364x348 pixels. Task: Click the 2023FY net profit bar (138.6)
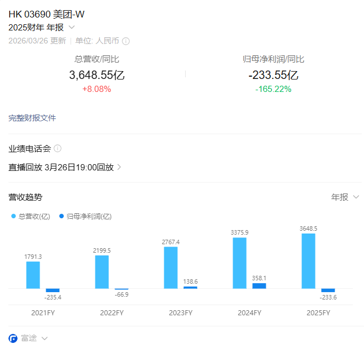190,287
